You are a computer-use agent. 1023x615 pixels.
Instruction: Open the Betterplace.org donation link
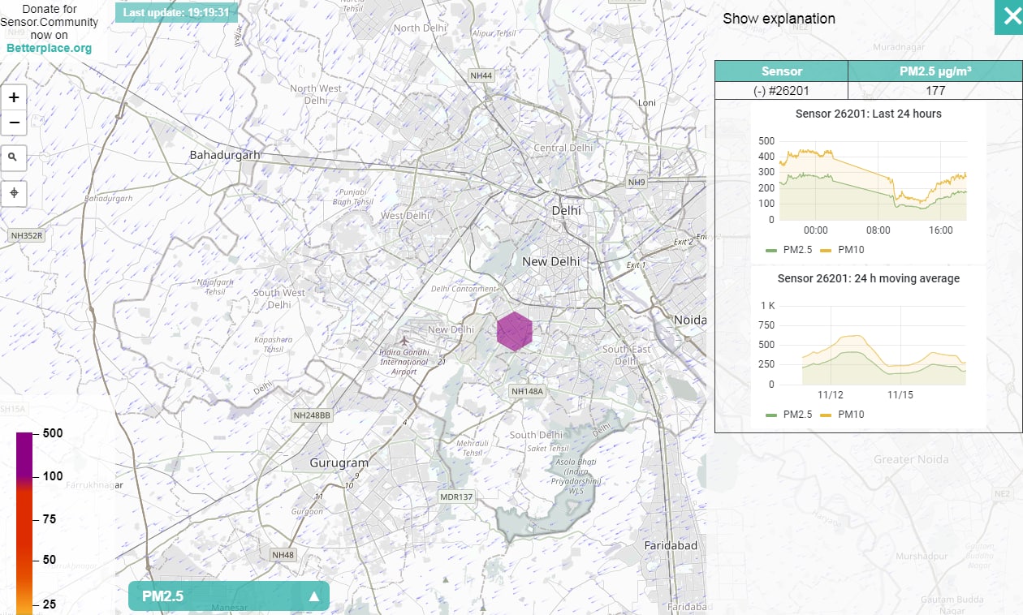pos(50,48)
